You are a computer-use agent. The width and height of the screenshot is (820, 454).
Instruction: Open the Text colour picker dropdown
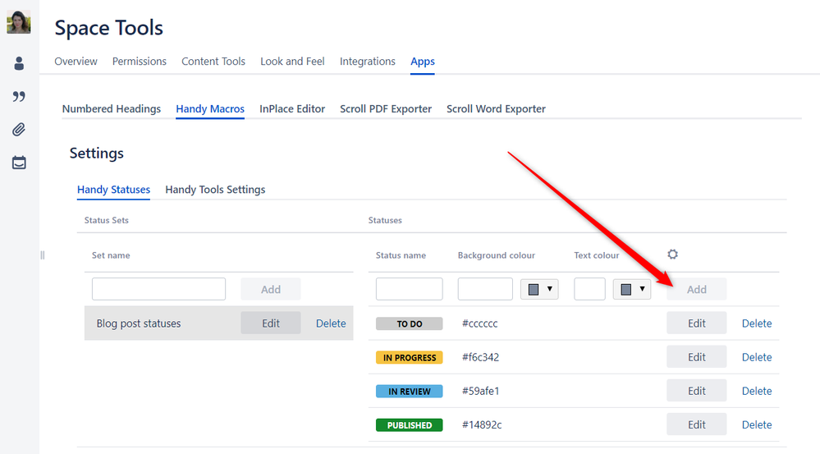tap(632, 289)
